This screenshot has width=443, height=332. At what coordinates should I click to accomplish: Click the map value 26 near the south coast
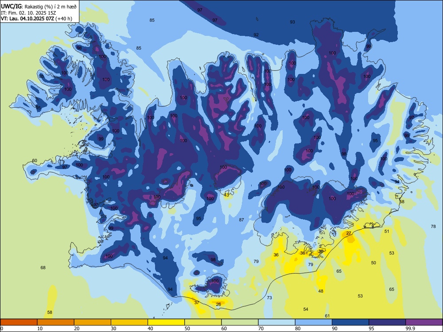pyautogui.click(x=218, y=304)
